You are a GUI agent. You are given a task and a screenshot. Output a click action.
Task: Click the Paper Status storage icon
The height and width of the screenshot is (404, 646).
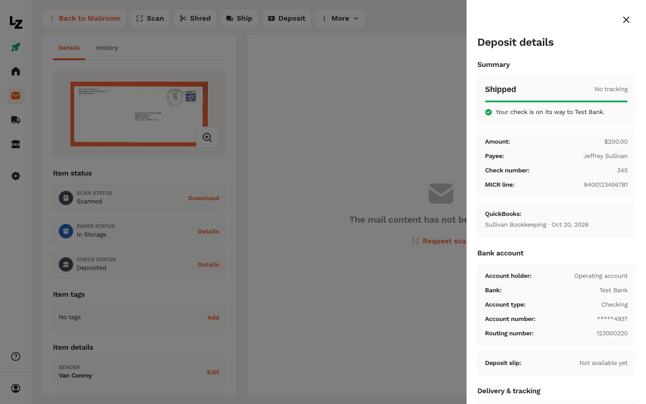point(66,231)
